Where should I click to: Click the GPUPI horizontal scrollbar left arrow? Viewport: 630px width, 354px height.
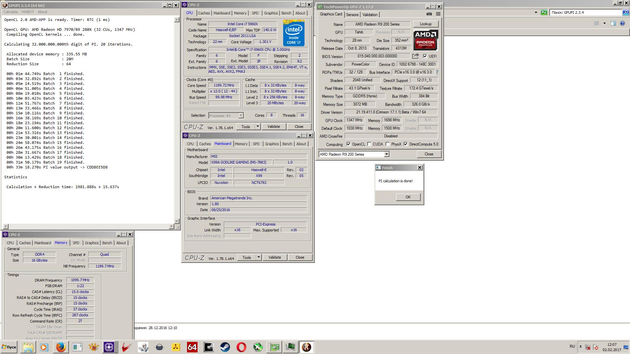tap(6, 226)
